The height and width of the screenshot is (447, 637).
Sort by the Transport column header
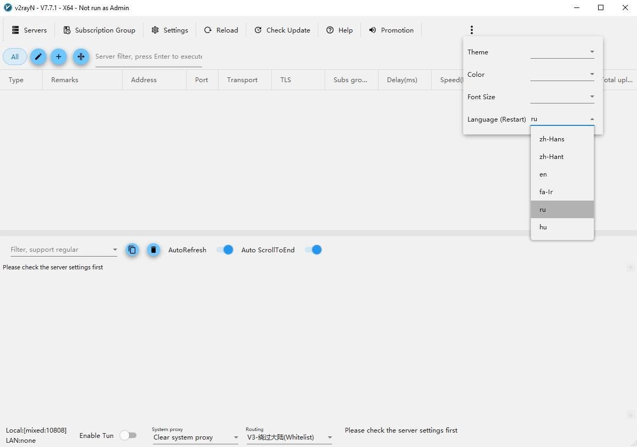[245, 79]
